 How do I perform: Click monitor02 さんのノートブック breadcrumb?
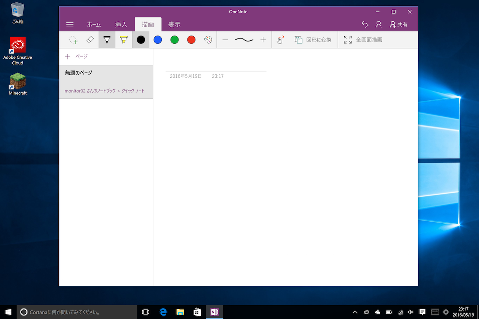click(90, 91)
